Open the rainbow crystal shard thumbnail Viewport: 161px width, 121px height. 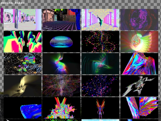(x=139, y=64)
